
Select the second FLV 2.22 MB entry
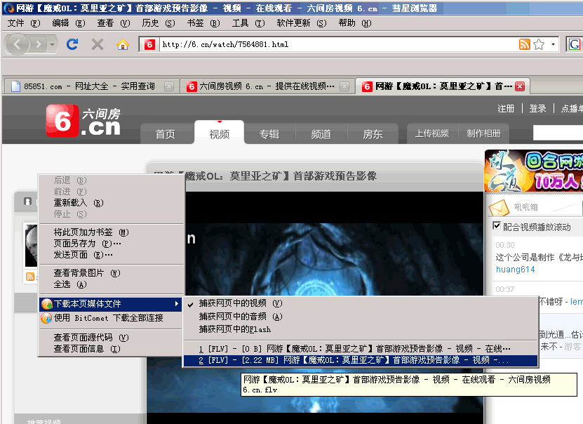tap(361, 360)
